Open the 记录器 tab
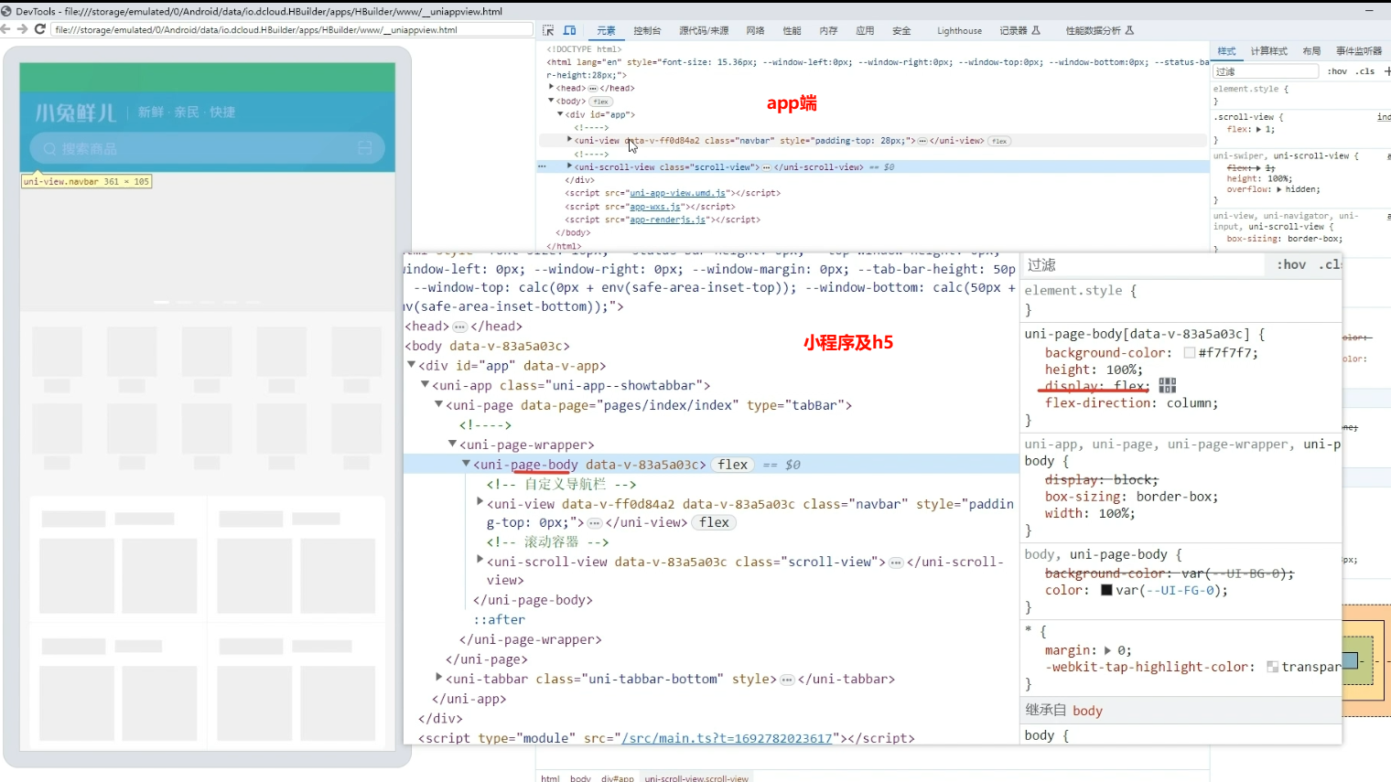The image size is (1391, 782). pyautogui.click(x=1019, y=31)
